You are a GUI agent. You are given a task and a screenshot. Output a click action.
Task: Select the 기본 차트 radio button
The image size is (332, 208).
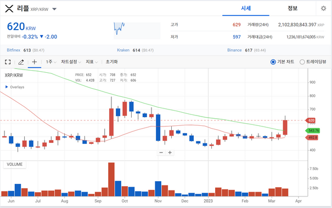(x=273, y=62)
